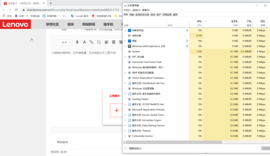270x156 pixels.
Task: Click the align left icon in editor
Action: 106,42
